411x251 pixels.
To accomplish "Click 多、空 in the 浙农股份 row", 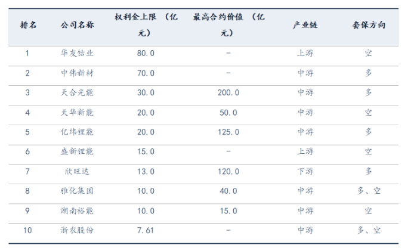I will (369, 230).
